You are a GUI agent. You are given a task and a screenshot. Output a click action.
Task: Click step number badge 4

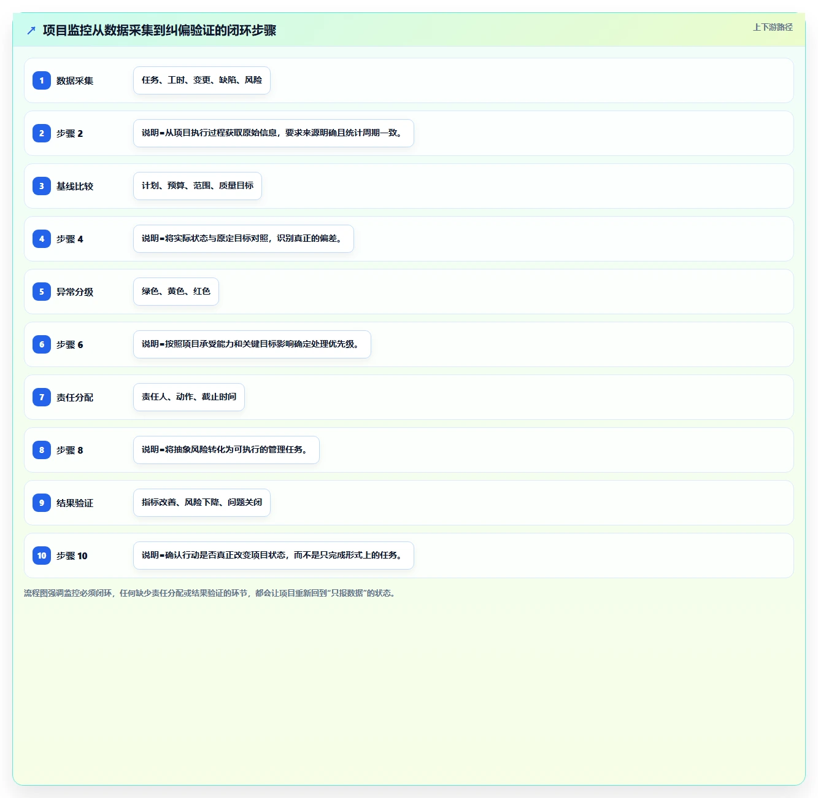coord(42,239)
